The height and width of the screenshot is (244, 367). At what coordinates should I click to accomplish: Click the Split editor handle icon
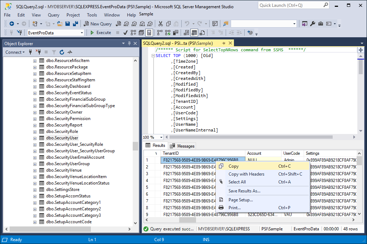point(361,50)
